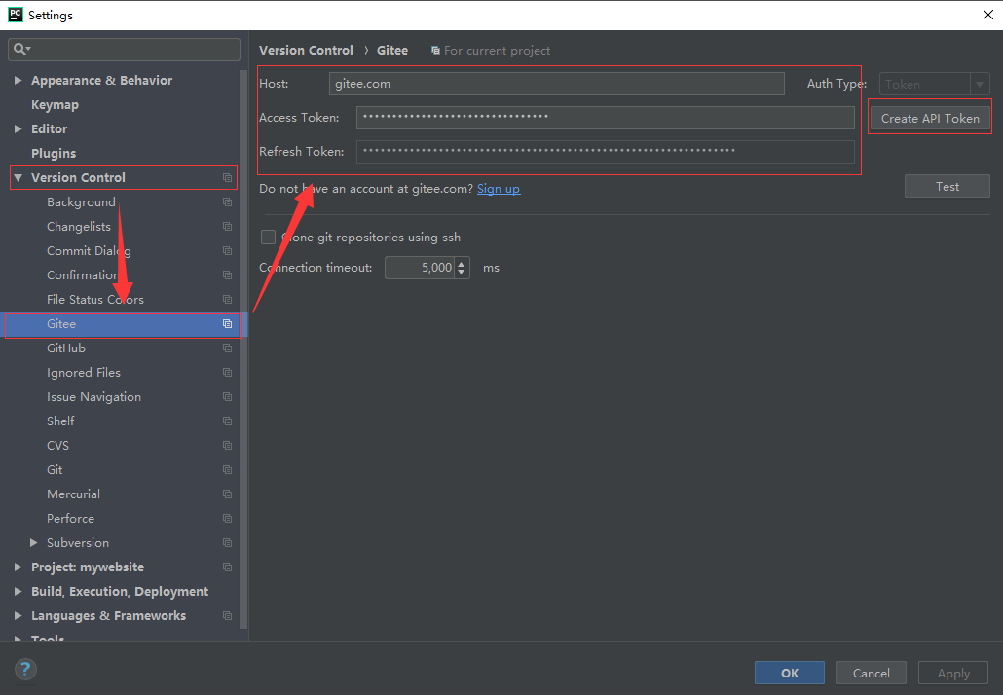Click the Host input field
1003x695 pixels.
tap(556, 84)
